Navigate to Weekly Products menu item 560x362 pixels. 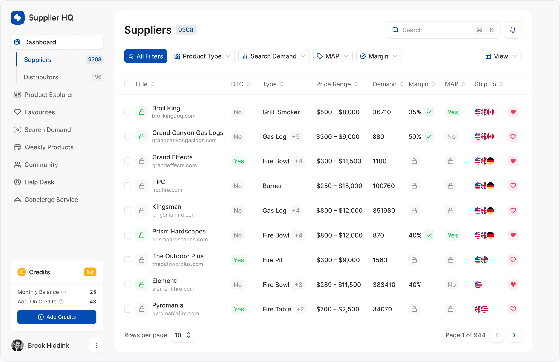(49, 147)
